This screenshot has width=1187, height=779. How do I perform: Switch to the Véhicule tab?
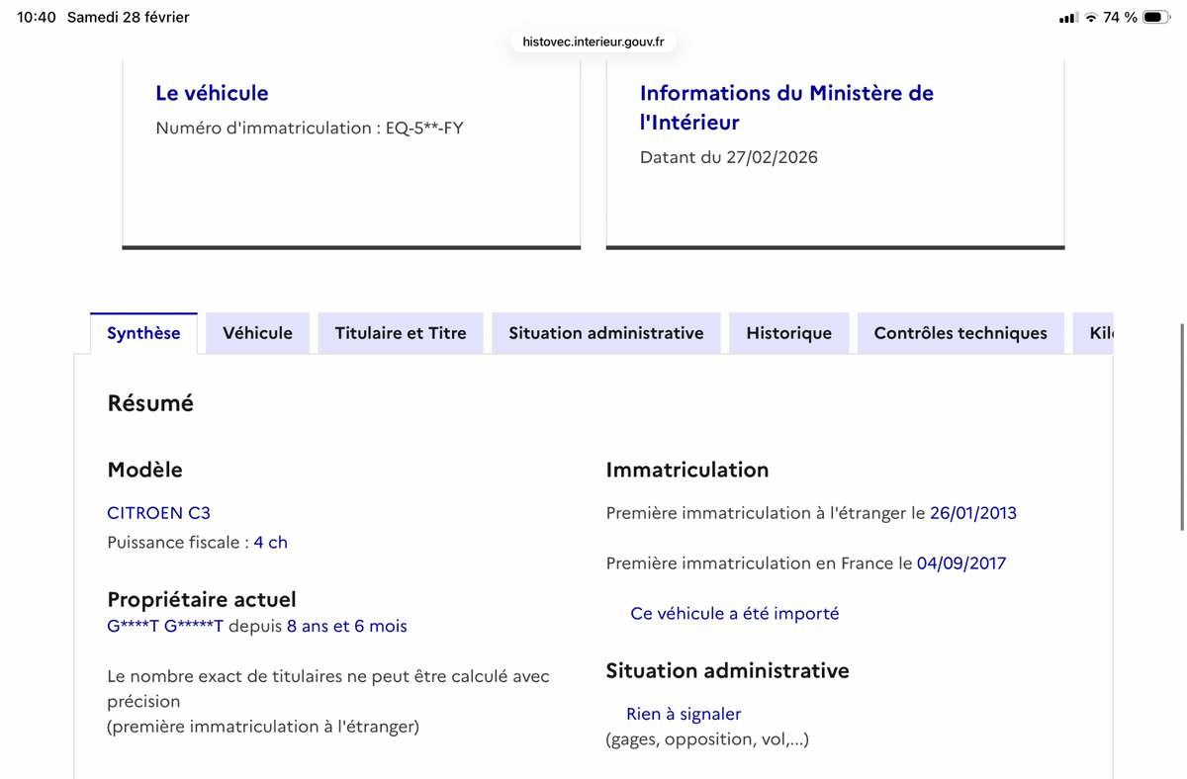coord(257,333)
